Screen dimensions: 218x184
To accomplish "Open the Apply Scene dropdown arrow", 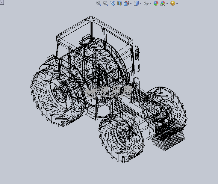I will (167, 4).
